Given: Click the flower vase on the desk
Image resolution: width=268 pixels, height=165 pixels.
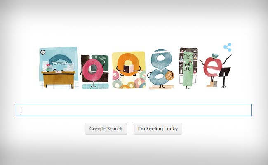Looking at the screenshot, I should 48,68.
